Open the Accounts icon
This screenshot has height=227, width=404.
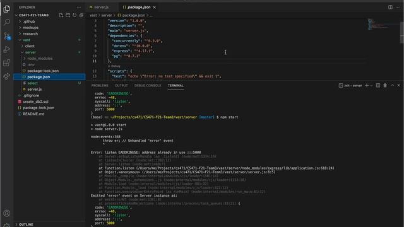click(7, 213)
